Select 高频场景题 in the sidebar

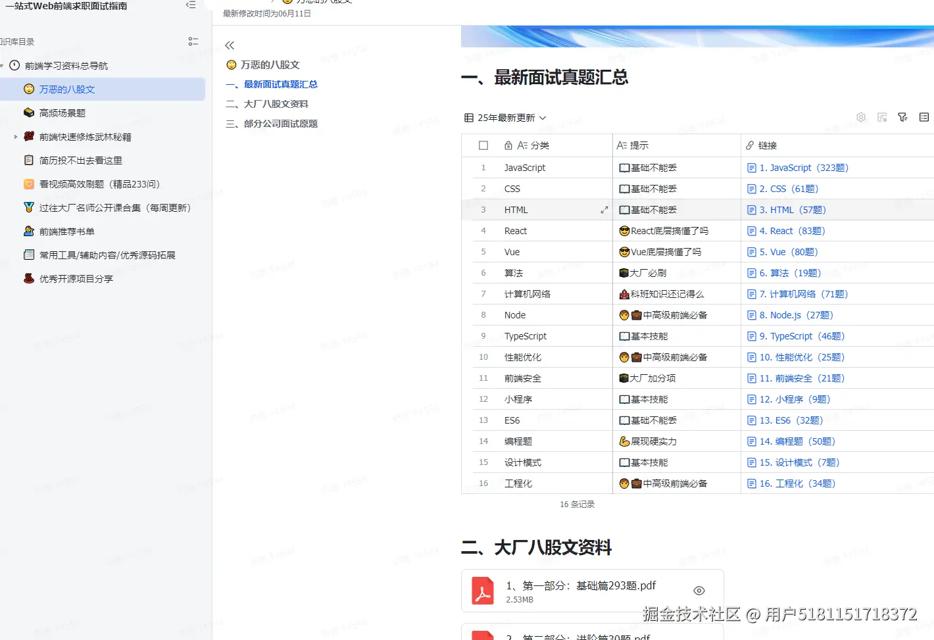pyautogui.click(x=64, y=112)
